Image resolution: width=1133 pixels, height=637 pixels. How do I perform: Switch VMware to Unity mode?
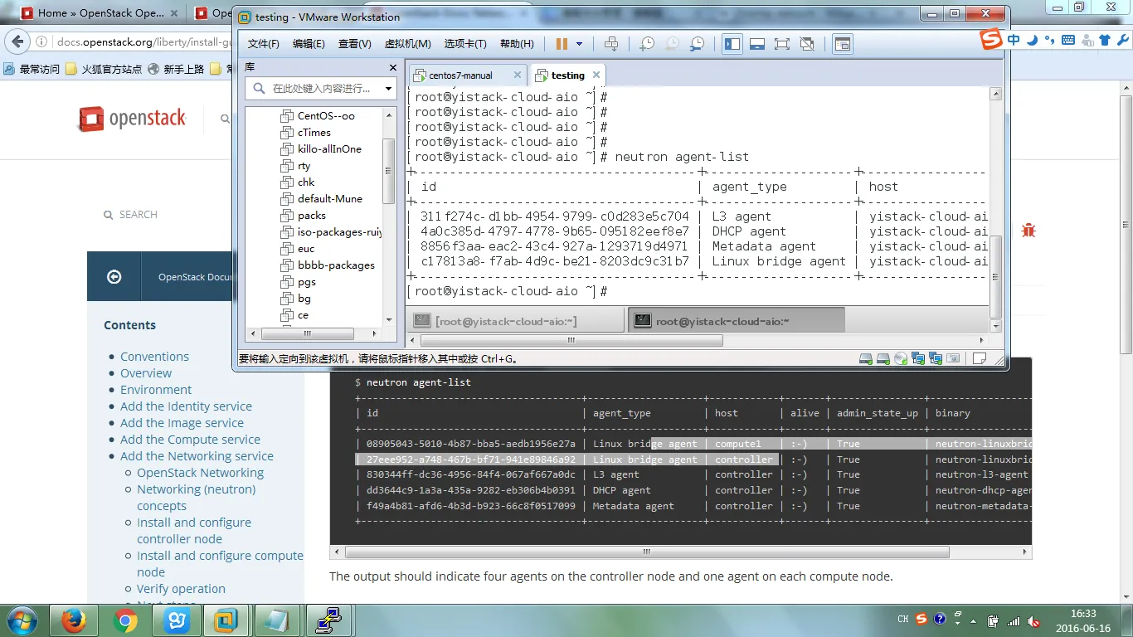(807, 44)
